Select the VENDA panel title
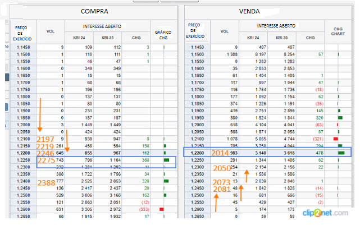The width and height of the screenshot is (360, 225). click(x=268, y=11)
